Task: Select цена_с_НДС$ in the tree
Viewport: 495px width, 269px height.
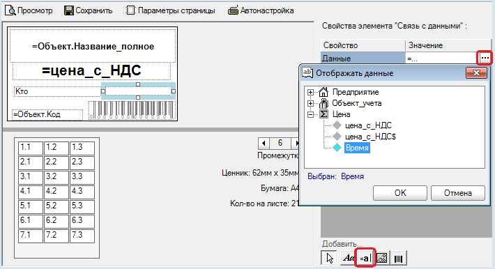Action: pos(370,137)
